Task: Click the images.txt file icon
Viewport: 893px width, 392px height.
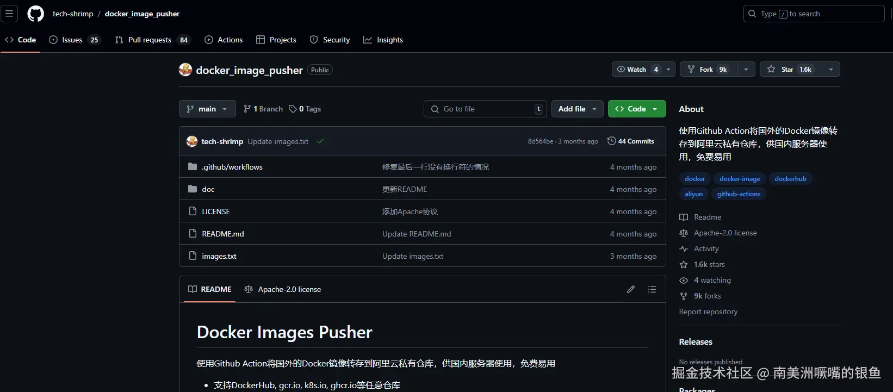Action: tap(193, 256)
